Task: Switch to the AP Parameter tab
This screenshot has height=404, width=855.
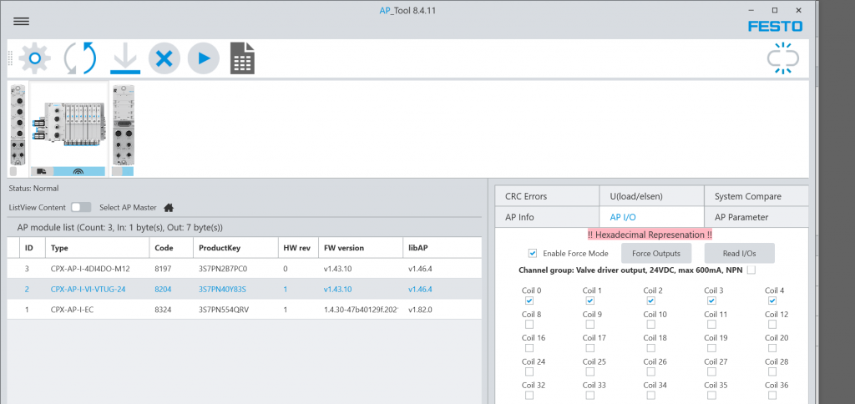Action: [x=756, y=217]
